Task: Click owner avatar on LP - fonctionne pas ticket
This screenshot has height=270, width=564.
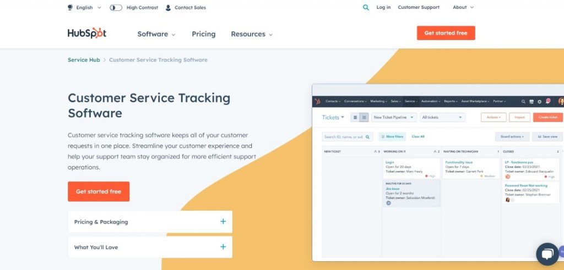Action: click(508, 177)
